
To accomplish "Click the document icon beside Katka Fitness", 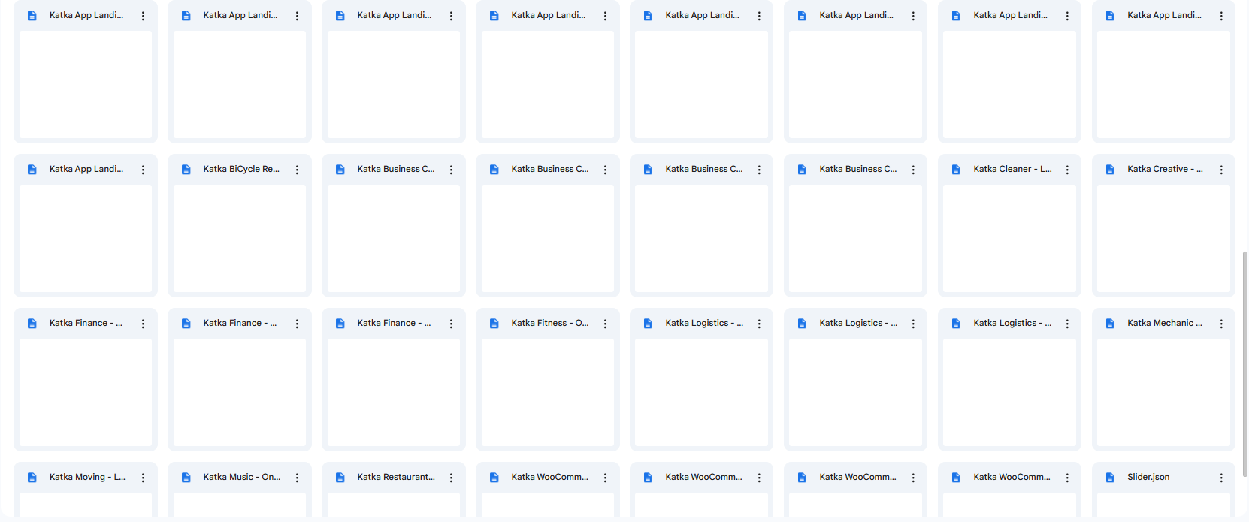I will tap(494, 324).
